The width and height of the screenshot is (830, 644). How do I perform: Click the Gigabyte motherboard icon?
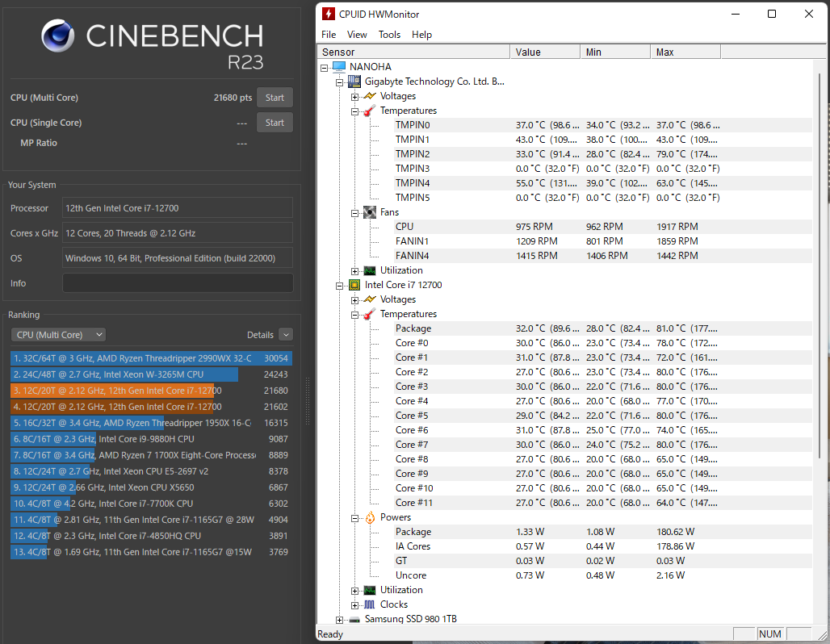[x=354, y=82]
